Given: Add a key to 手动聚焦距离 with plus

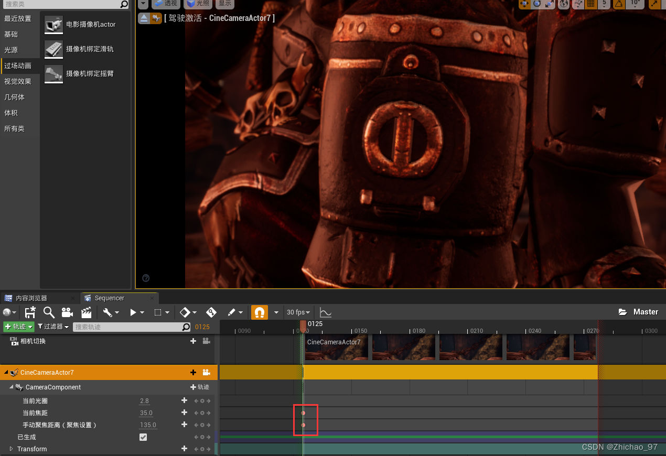Looking at the screenshot, I should tap(184, 425).
